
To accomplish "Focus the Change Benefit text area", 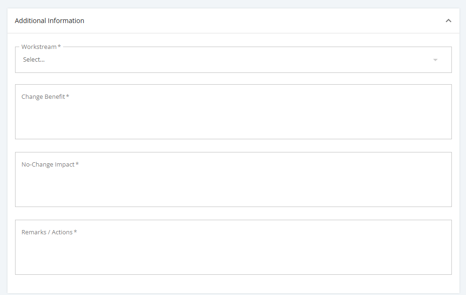I will pos(233,112).
